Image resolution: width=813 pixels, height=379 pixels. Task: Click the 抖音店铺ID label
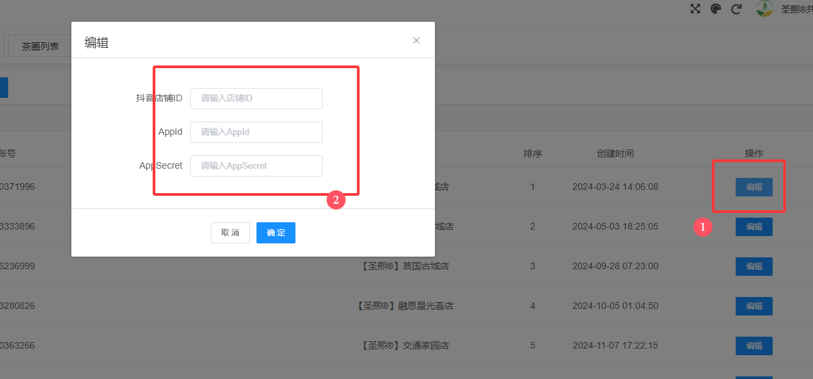159,98
